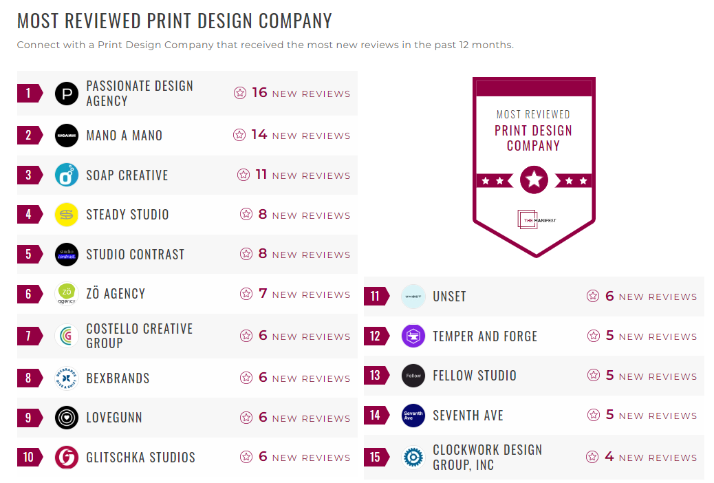Open the Steady Studio yellow logo

tap(66, 215)
